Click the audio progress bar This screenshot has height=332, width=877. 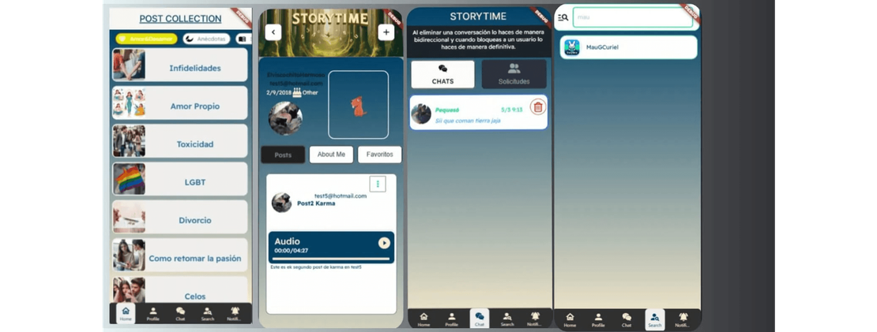[331, 258]
